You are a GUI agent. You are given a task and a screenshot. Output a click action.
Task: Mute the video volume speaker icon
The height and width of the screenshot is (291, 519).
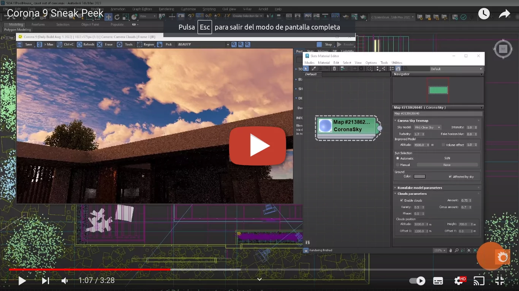[65, 281]
